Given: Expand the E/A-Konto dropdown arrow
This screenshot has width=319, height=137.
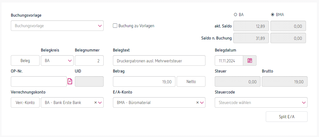Looking at the screenshot, I should click(202, 102).
